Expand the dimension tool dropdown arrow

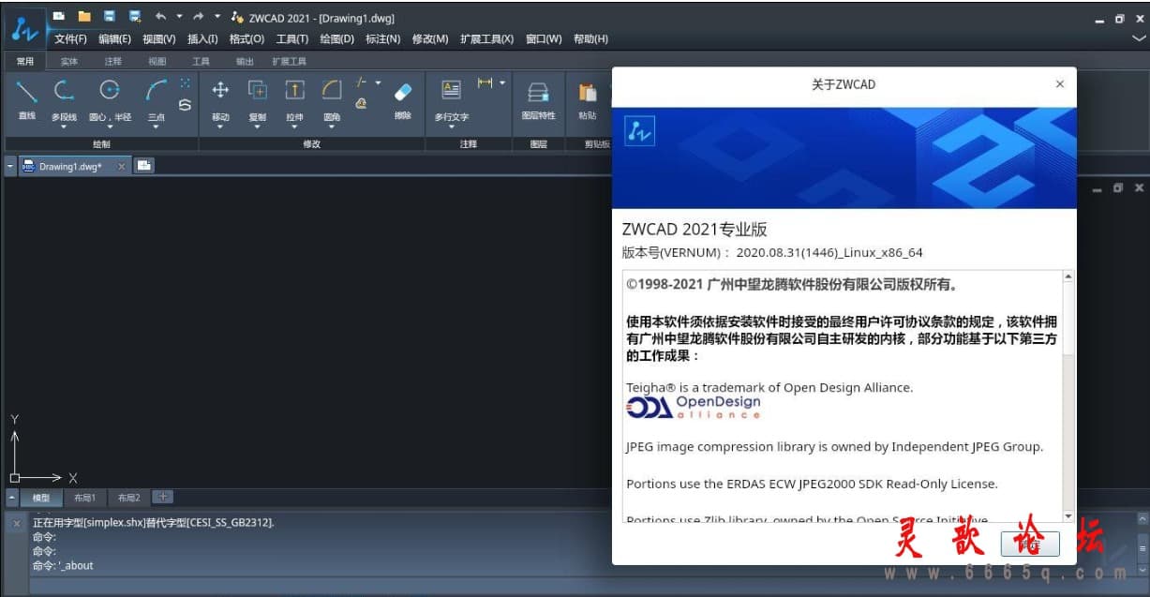pos(502,82)
